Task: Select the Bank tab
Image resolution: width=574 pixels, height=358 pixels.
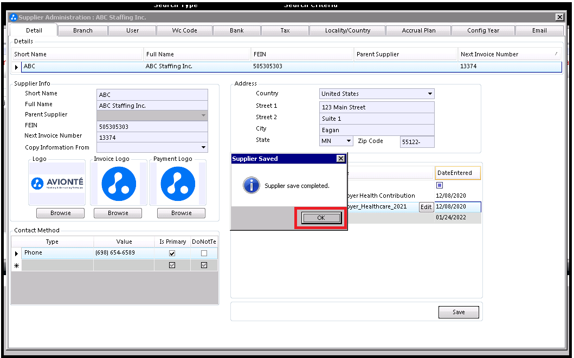Action: click(x=236, y=30)
